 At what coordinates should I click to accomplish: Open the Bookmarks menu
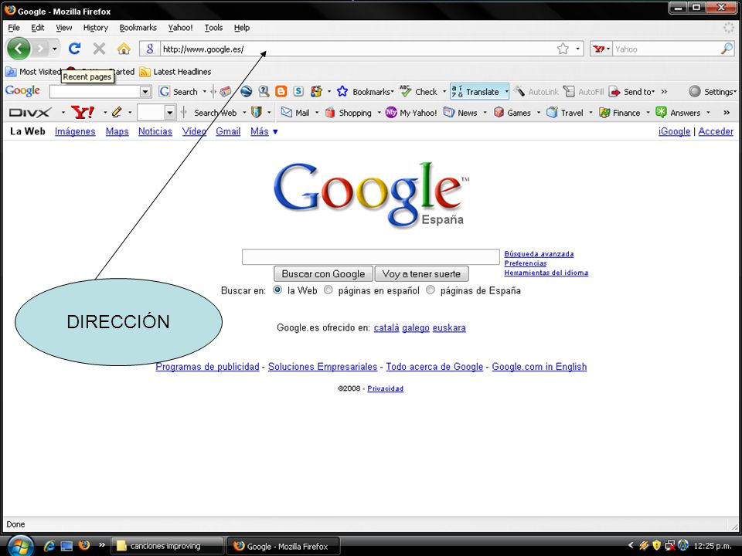(x=138, y=28)
